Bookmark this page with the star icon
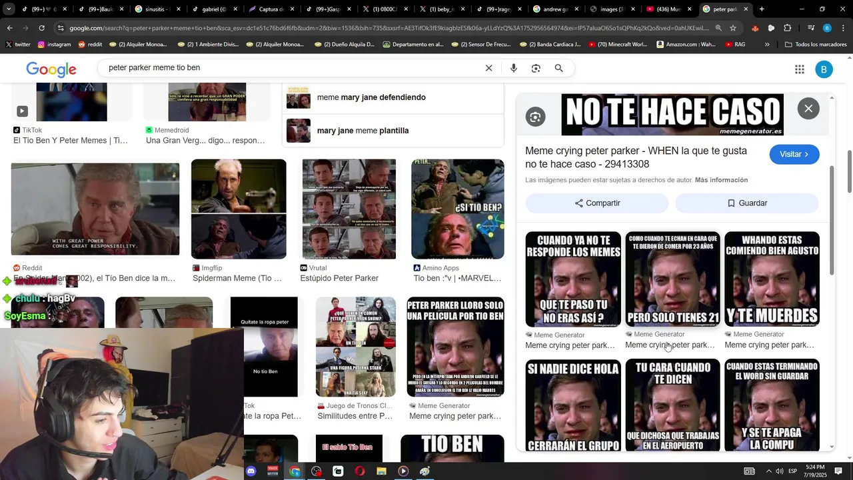853x480 pixels. pos(733,28)
